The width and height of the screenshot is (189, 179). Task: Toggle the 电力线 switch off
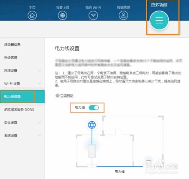[x=94, y=108]
